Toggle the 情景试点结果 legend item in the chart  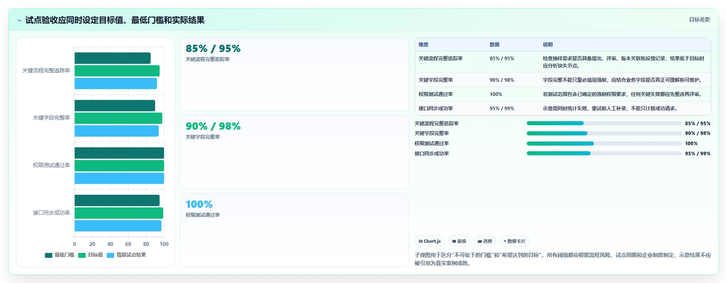pos(126,255)
